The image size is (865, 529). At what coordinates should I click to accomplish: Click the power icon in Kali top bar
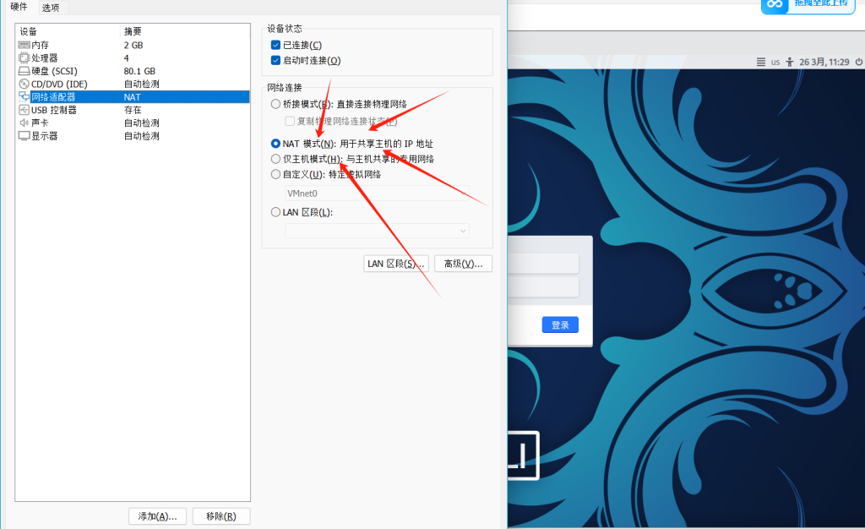858,62
